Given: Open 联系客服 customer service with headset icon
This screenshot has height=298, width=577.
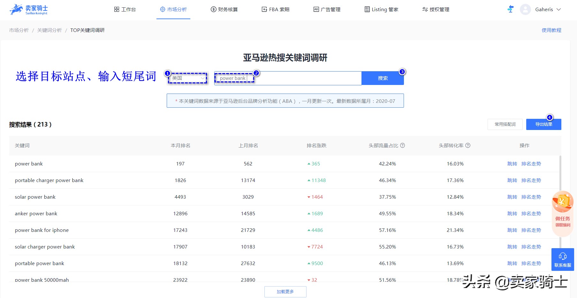Looking at the screenshot, I should click(562, 259).
